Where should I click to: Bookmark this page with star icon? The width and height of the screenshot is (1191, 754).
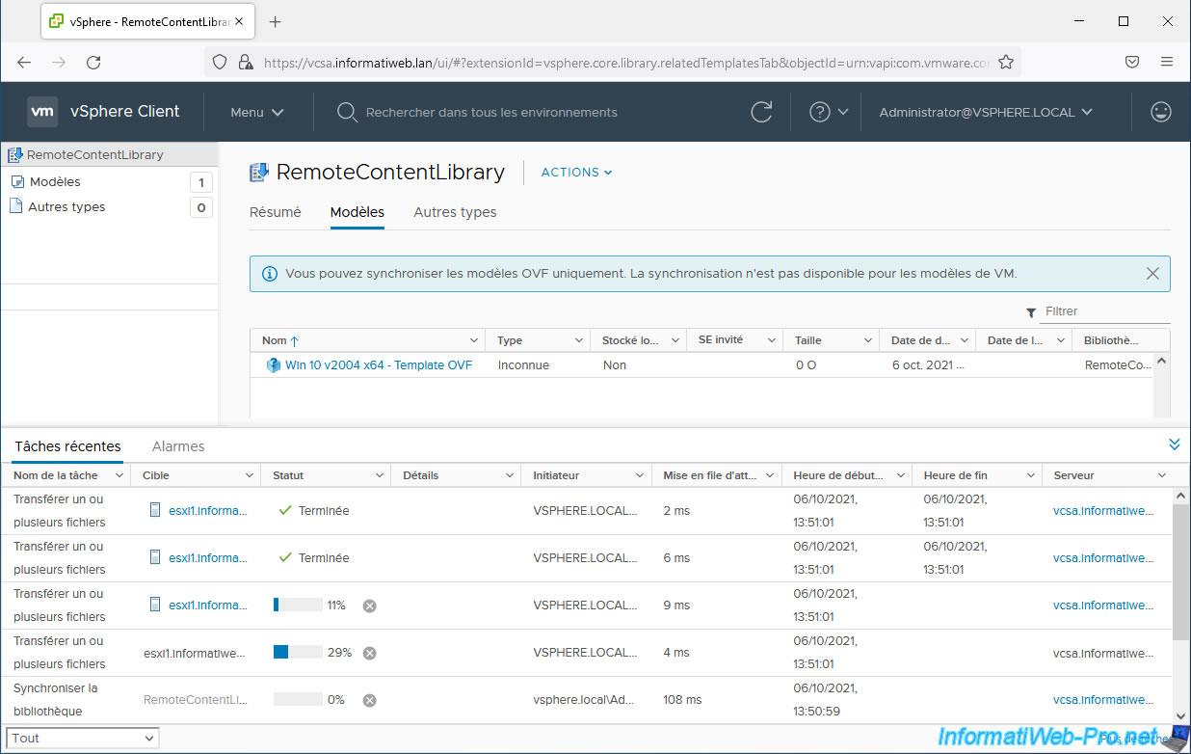click(x=1006, y=62)
